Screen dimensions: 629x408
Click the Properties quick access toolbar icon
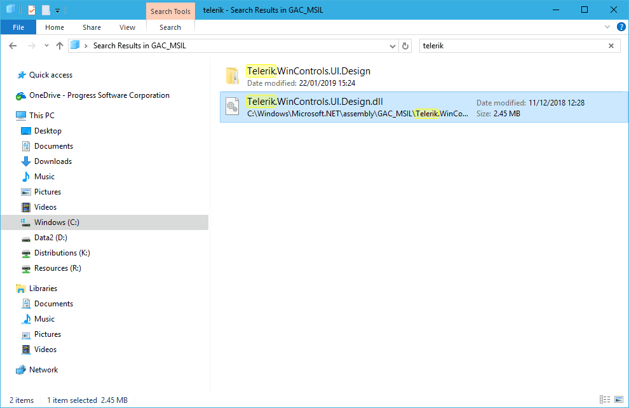pyautogui.click(x=32, y=10)
